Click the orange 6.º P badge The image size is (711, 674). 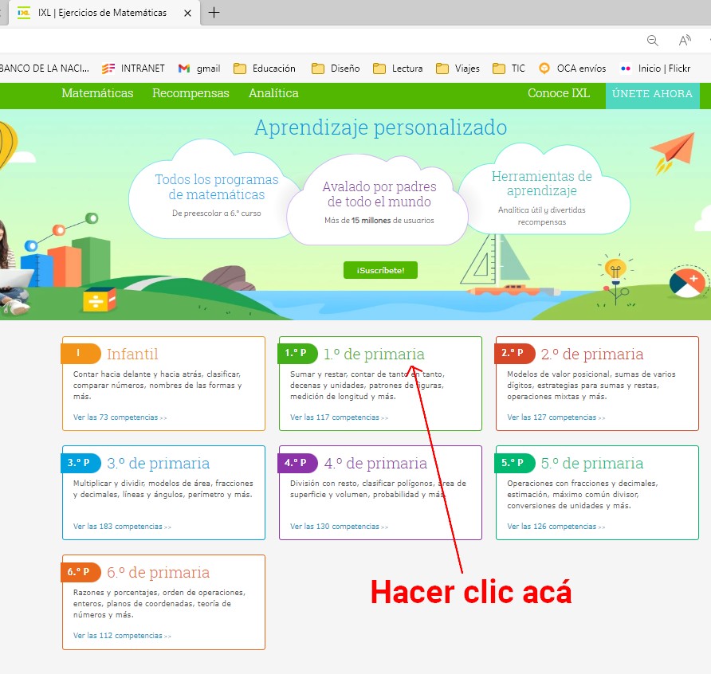point(81,572)
